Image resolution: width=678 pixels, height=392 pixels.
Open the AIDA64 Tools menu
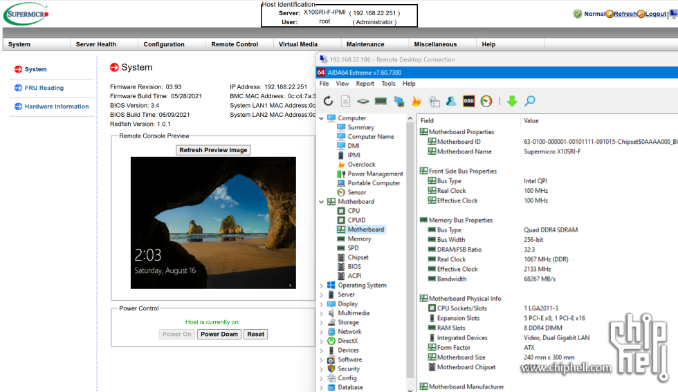point(388,84)
